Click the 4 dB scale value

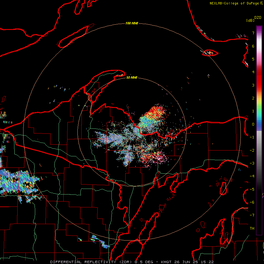253,72
